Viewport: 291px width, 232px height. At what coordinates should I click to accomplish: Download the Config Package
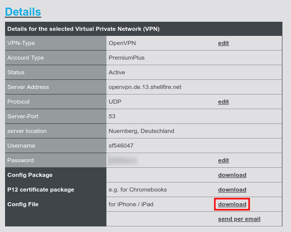coord(232,175)
